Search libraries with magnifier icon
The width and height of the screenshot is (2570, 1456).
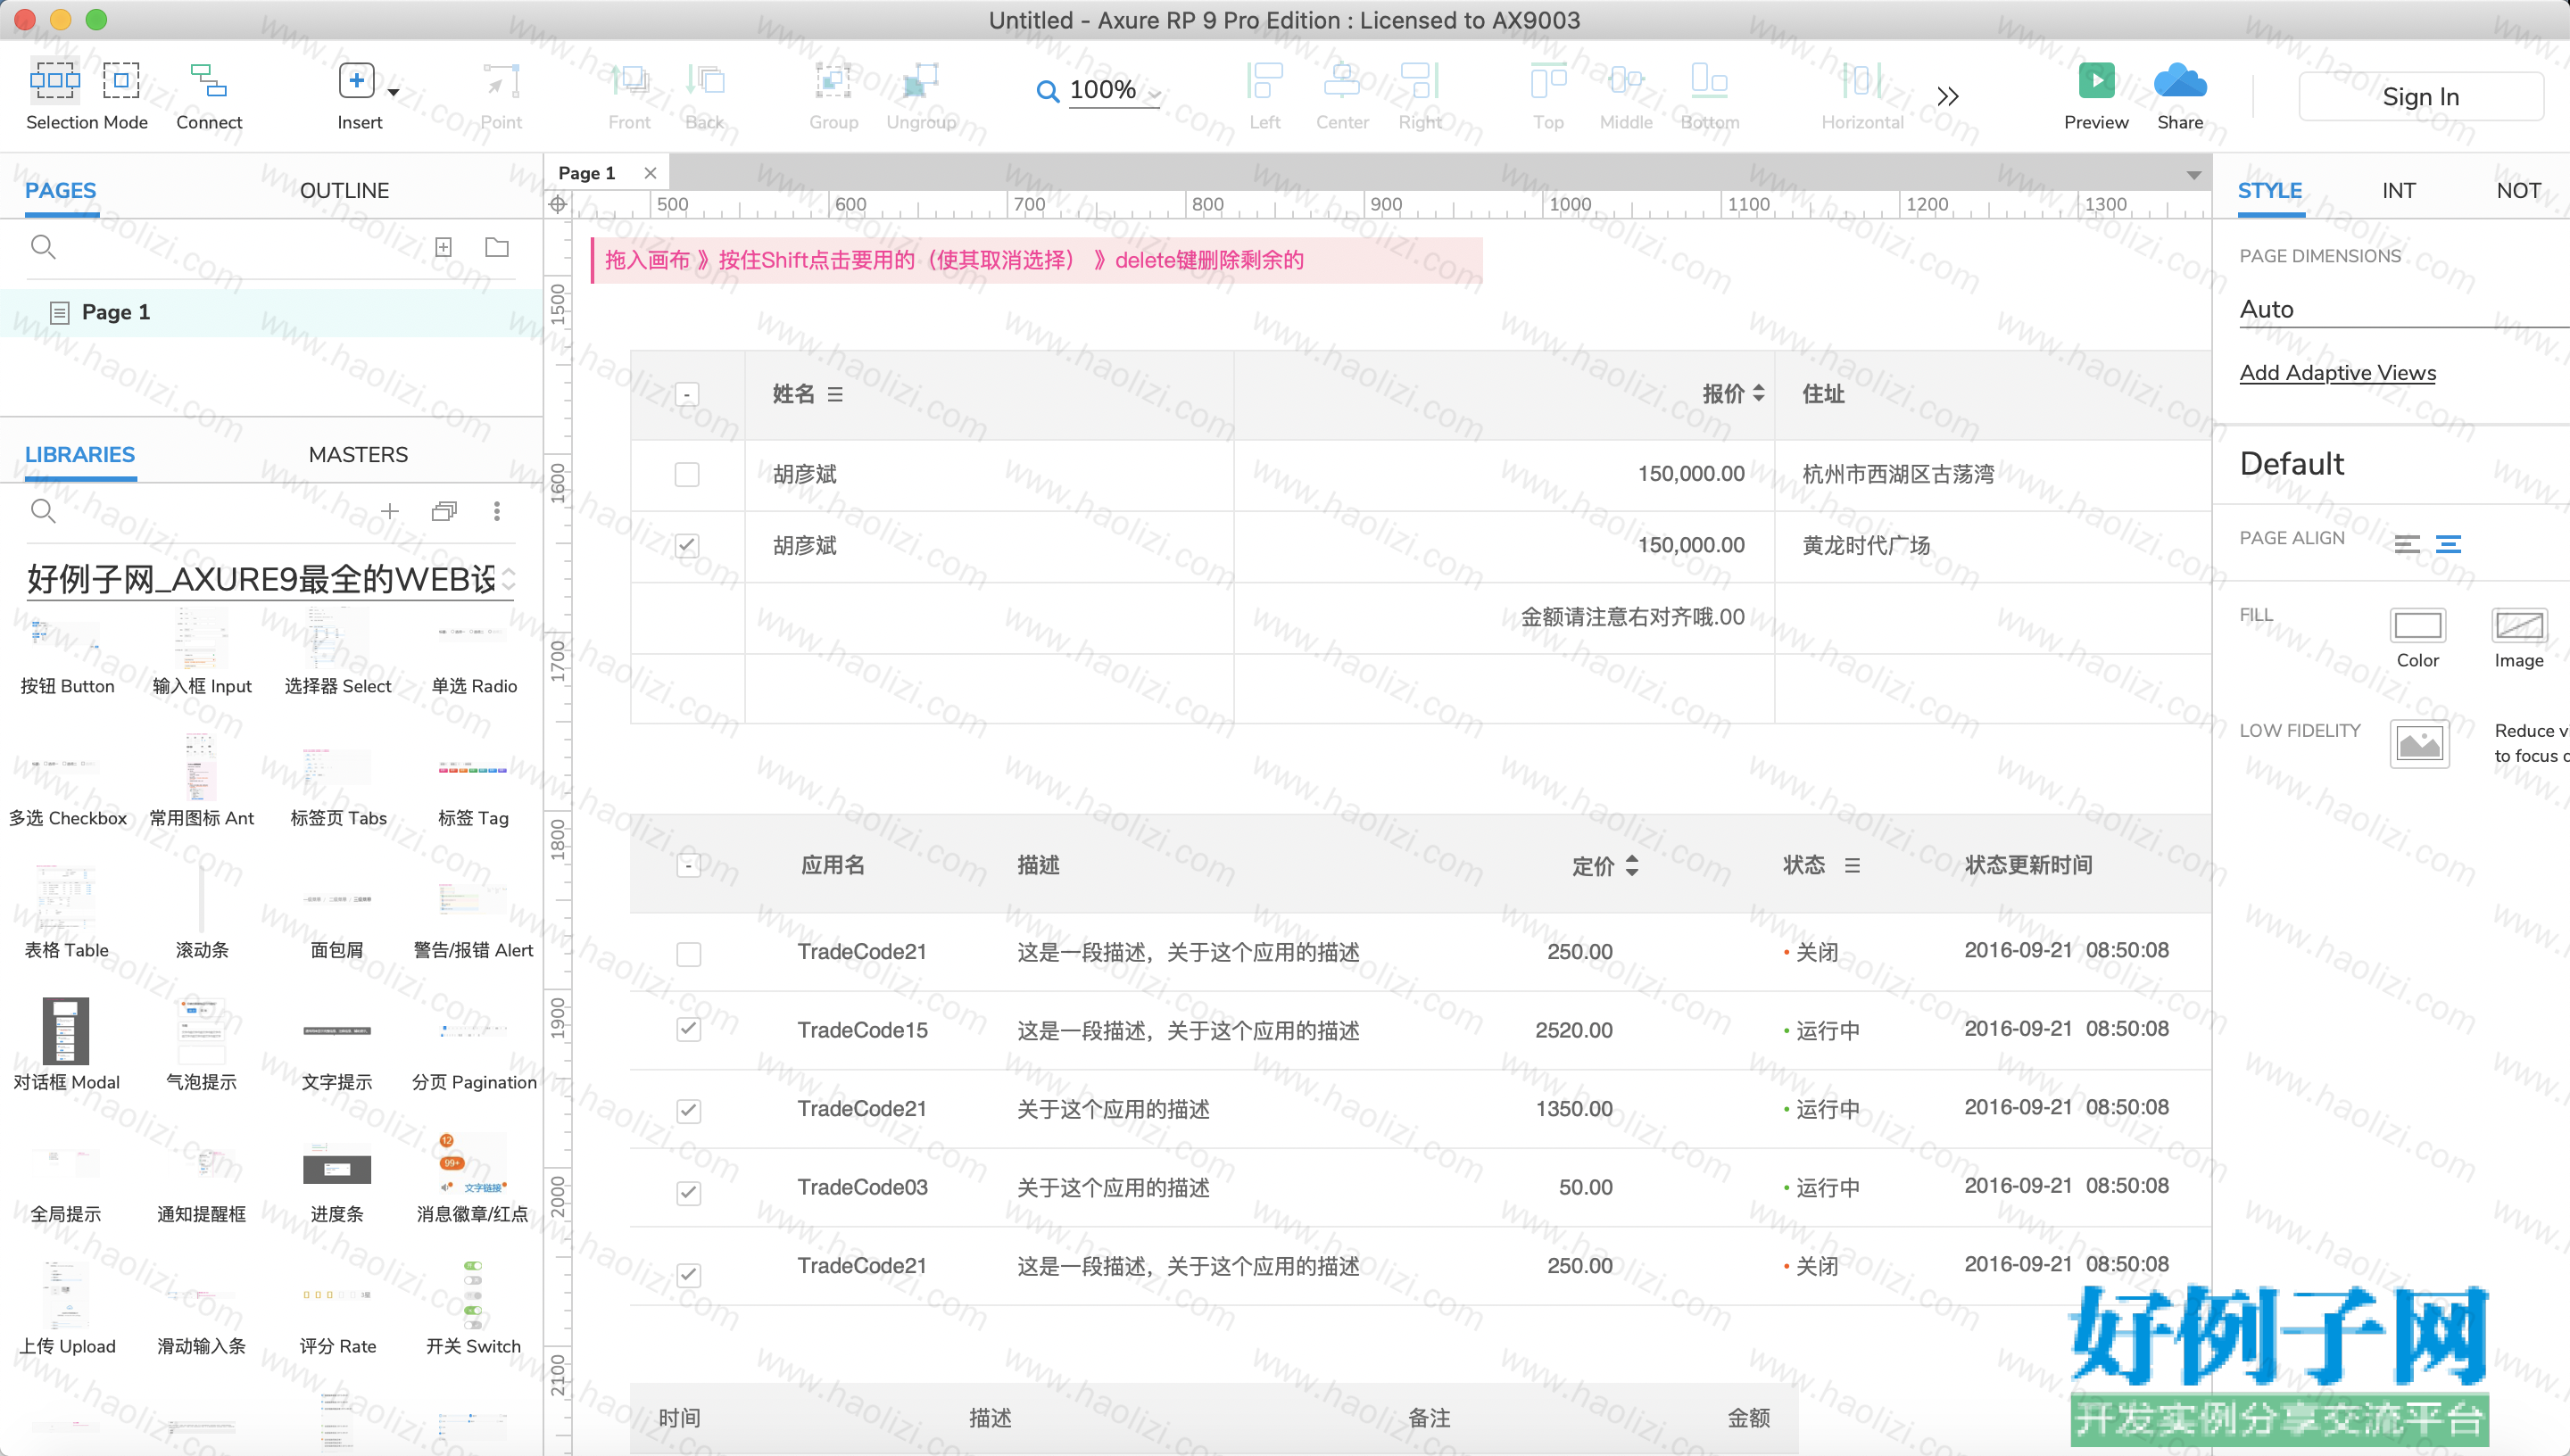tap(43, 511)
